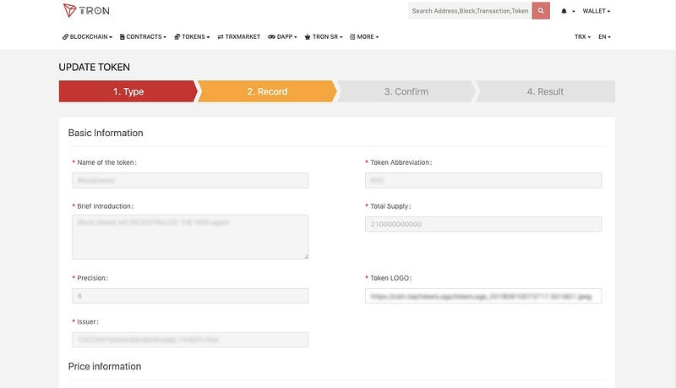Open the BLOCKCHAIN menu
The width and height of the screenshot is (676, 388).
[88, 37]
